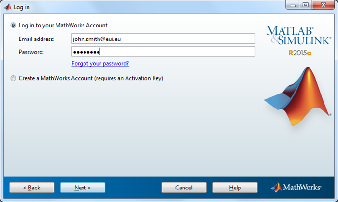
Task: Minimize the Log in window
Action: click(291, 6)
